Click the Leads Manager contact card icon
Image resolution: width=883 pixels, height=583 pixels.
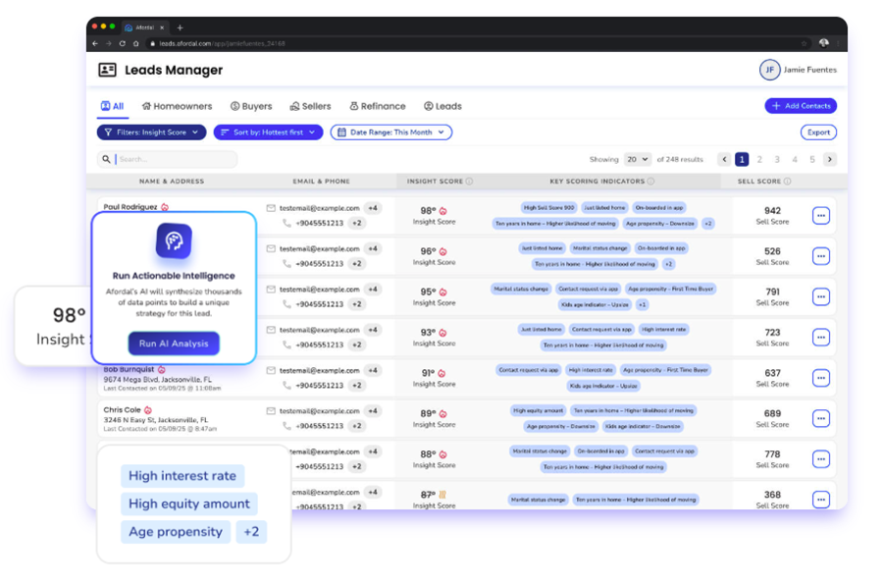(107, 70)
